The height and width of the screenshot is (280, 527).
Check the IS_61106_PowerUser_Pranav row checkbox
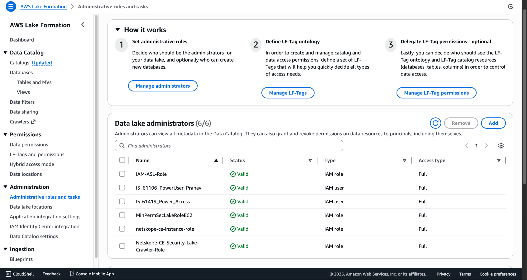click(x=122, y=188)
